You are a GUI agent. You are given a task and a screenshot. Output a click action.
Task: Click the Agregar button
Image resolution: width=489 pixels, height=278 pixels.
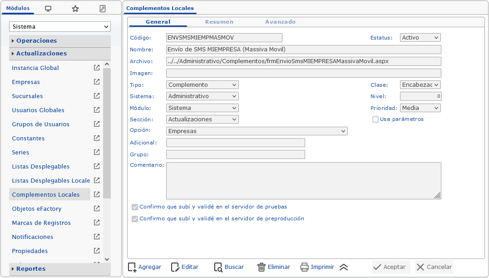coord(145,267)
